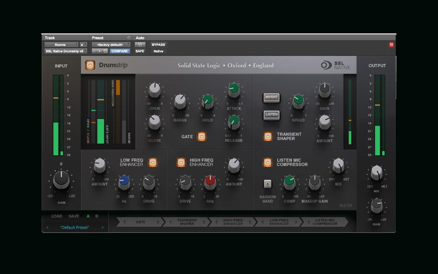Click the transient shaper GAIN knob
The height and width of the screenshot is (274, 438).
(x=324, y=90)
